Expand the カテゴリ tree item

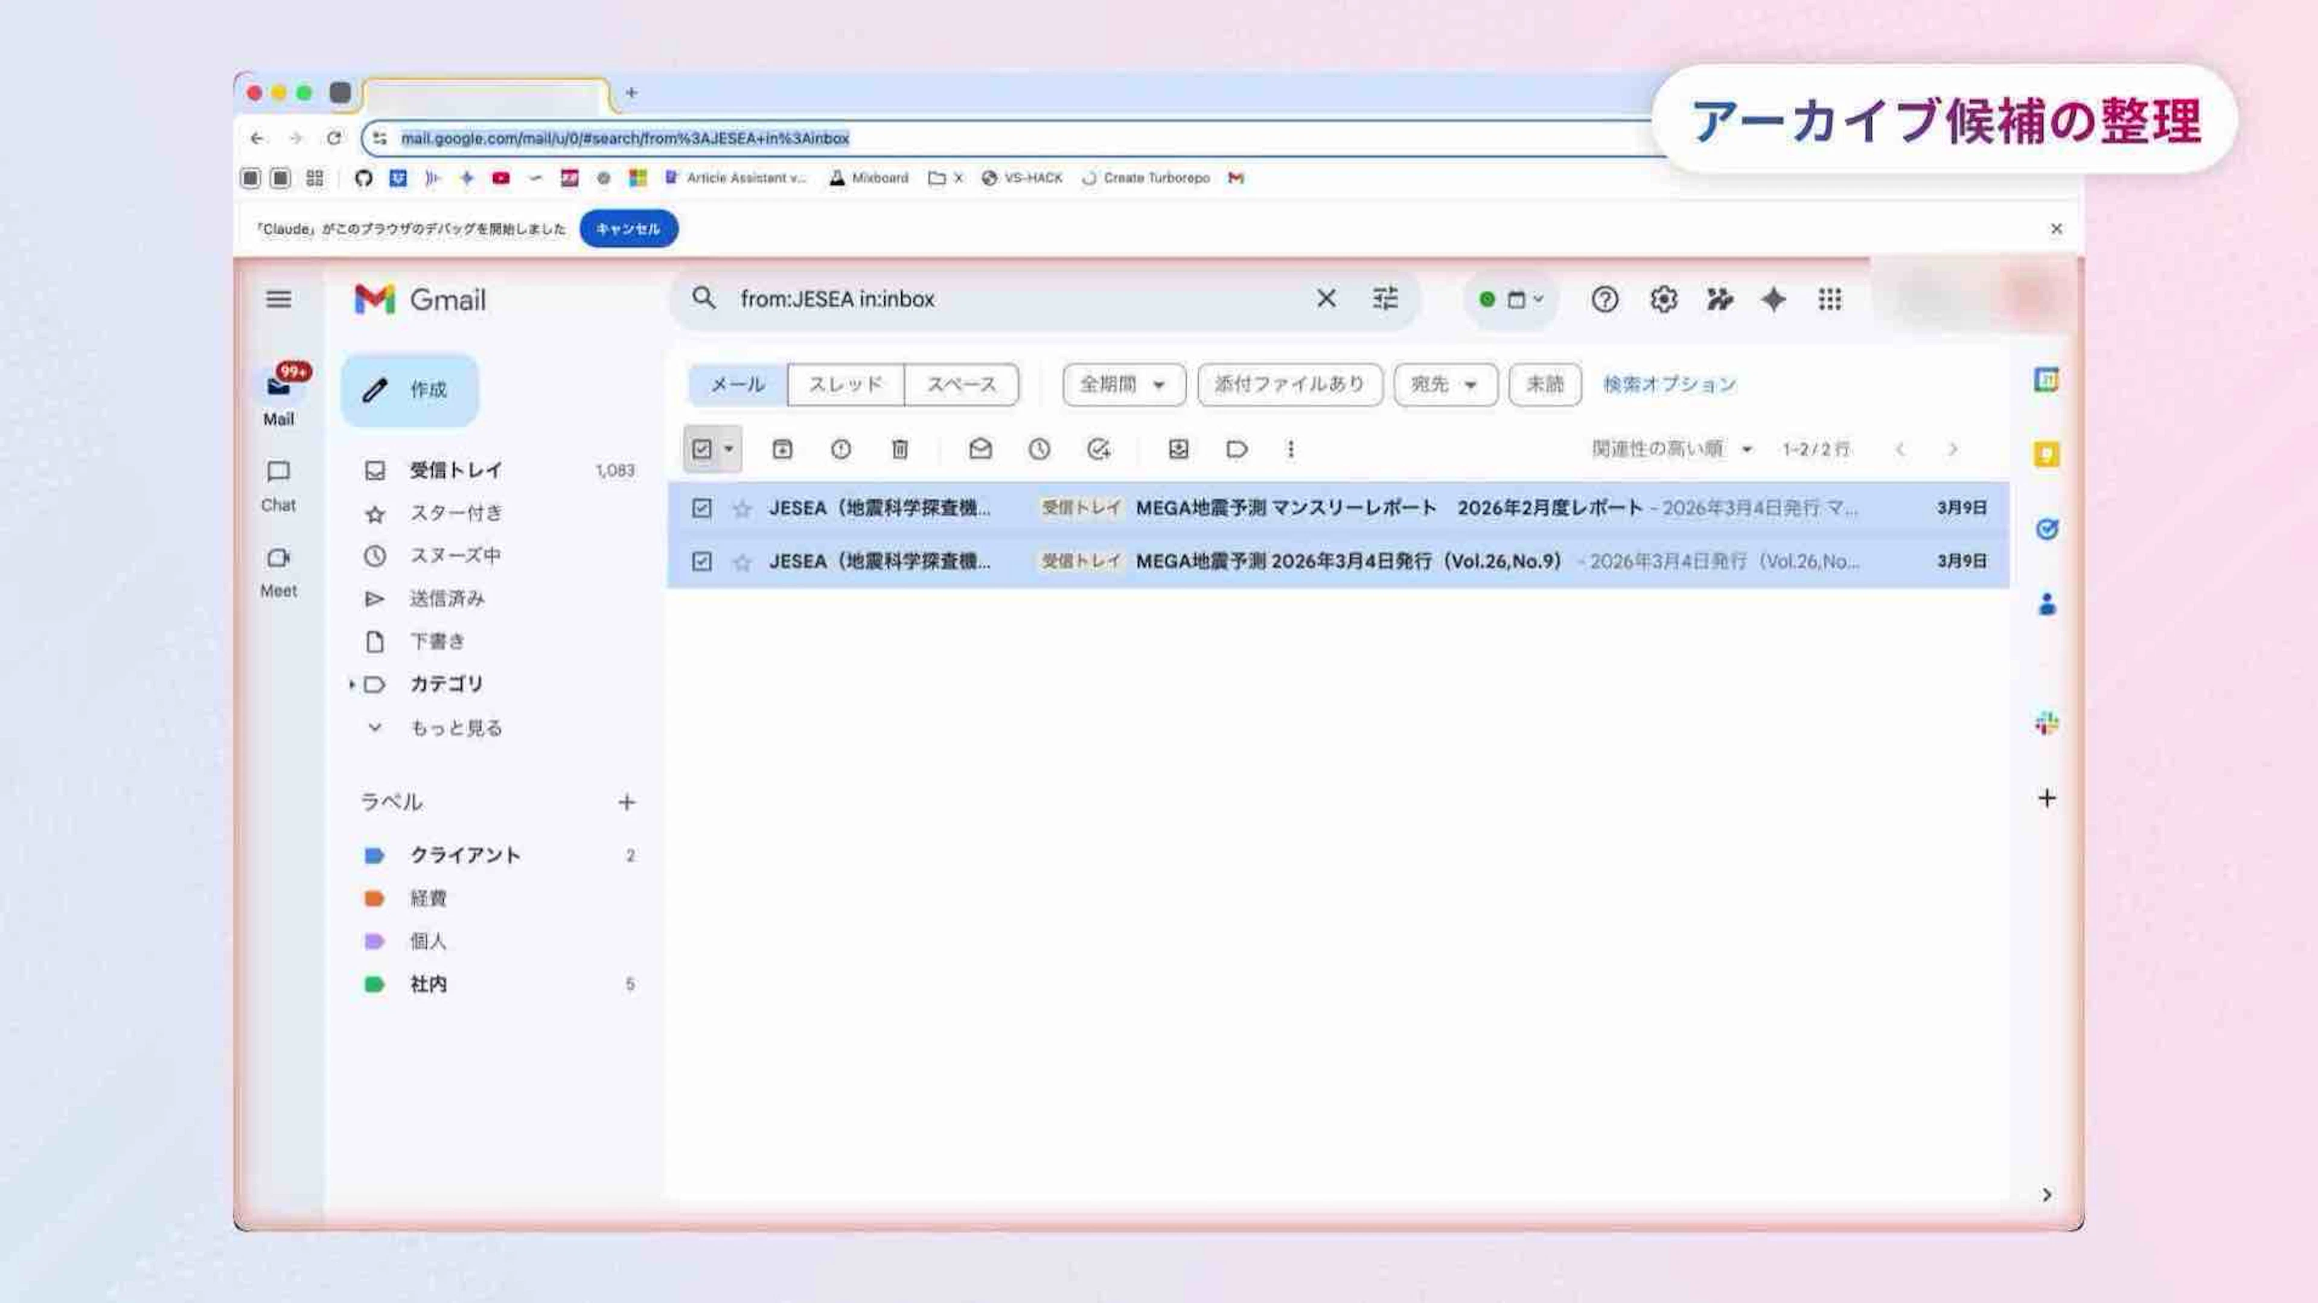point(352,685)
